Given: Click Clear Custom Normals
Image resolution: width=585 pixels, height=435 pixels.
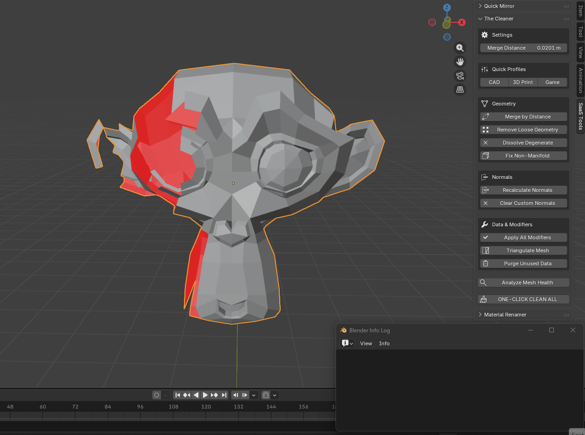Looking at the screenshot, I should (x=524, y=203).
